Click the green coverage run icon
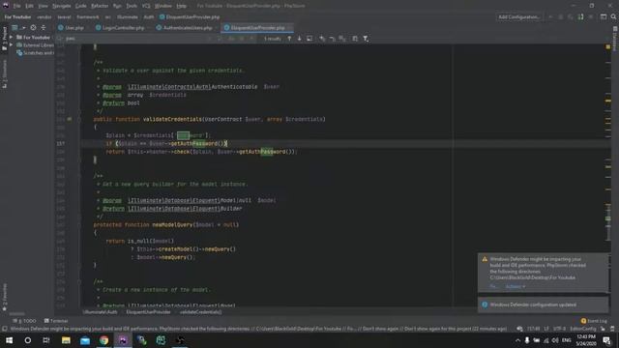 [x=580, y=17]
